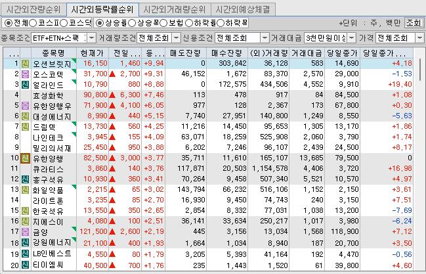Screen dimensions: 426x274
Task: Sort by the 현재가 column header
Action: coord(93,53)
